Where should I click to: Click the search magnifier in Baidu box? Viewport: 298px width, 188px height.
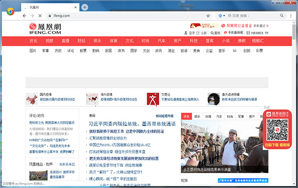point(282,15)
